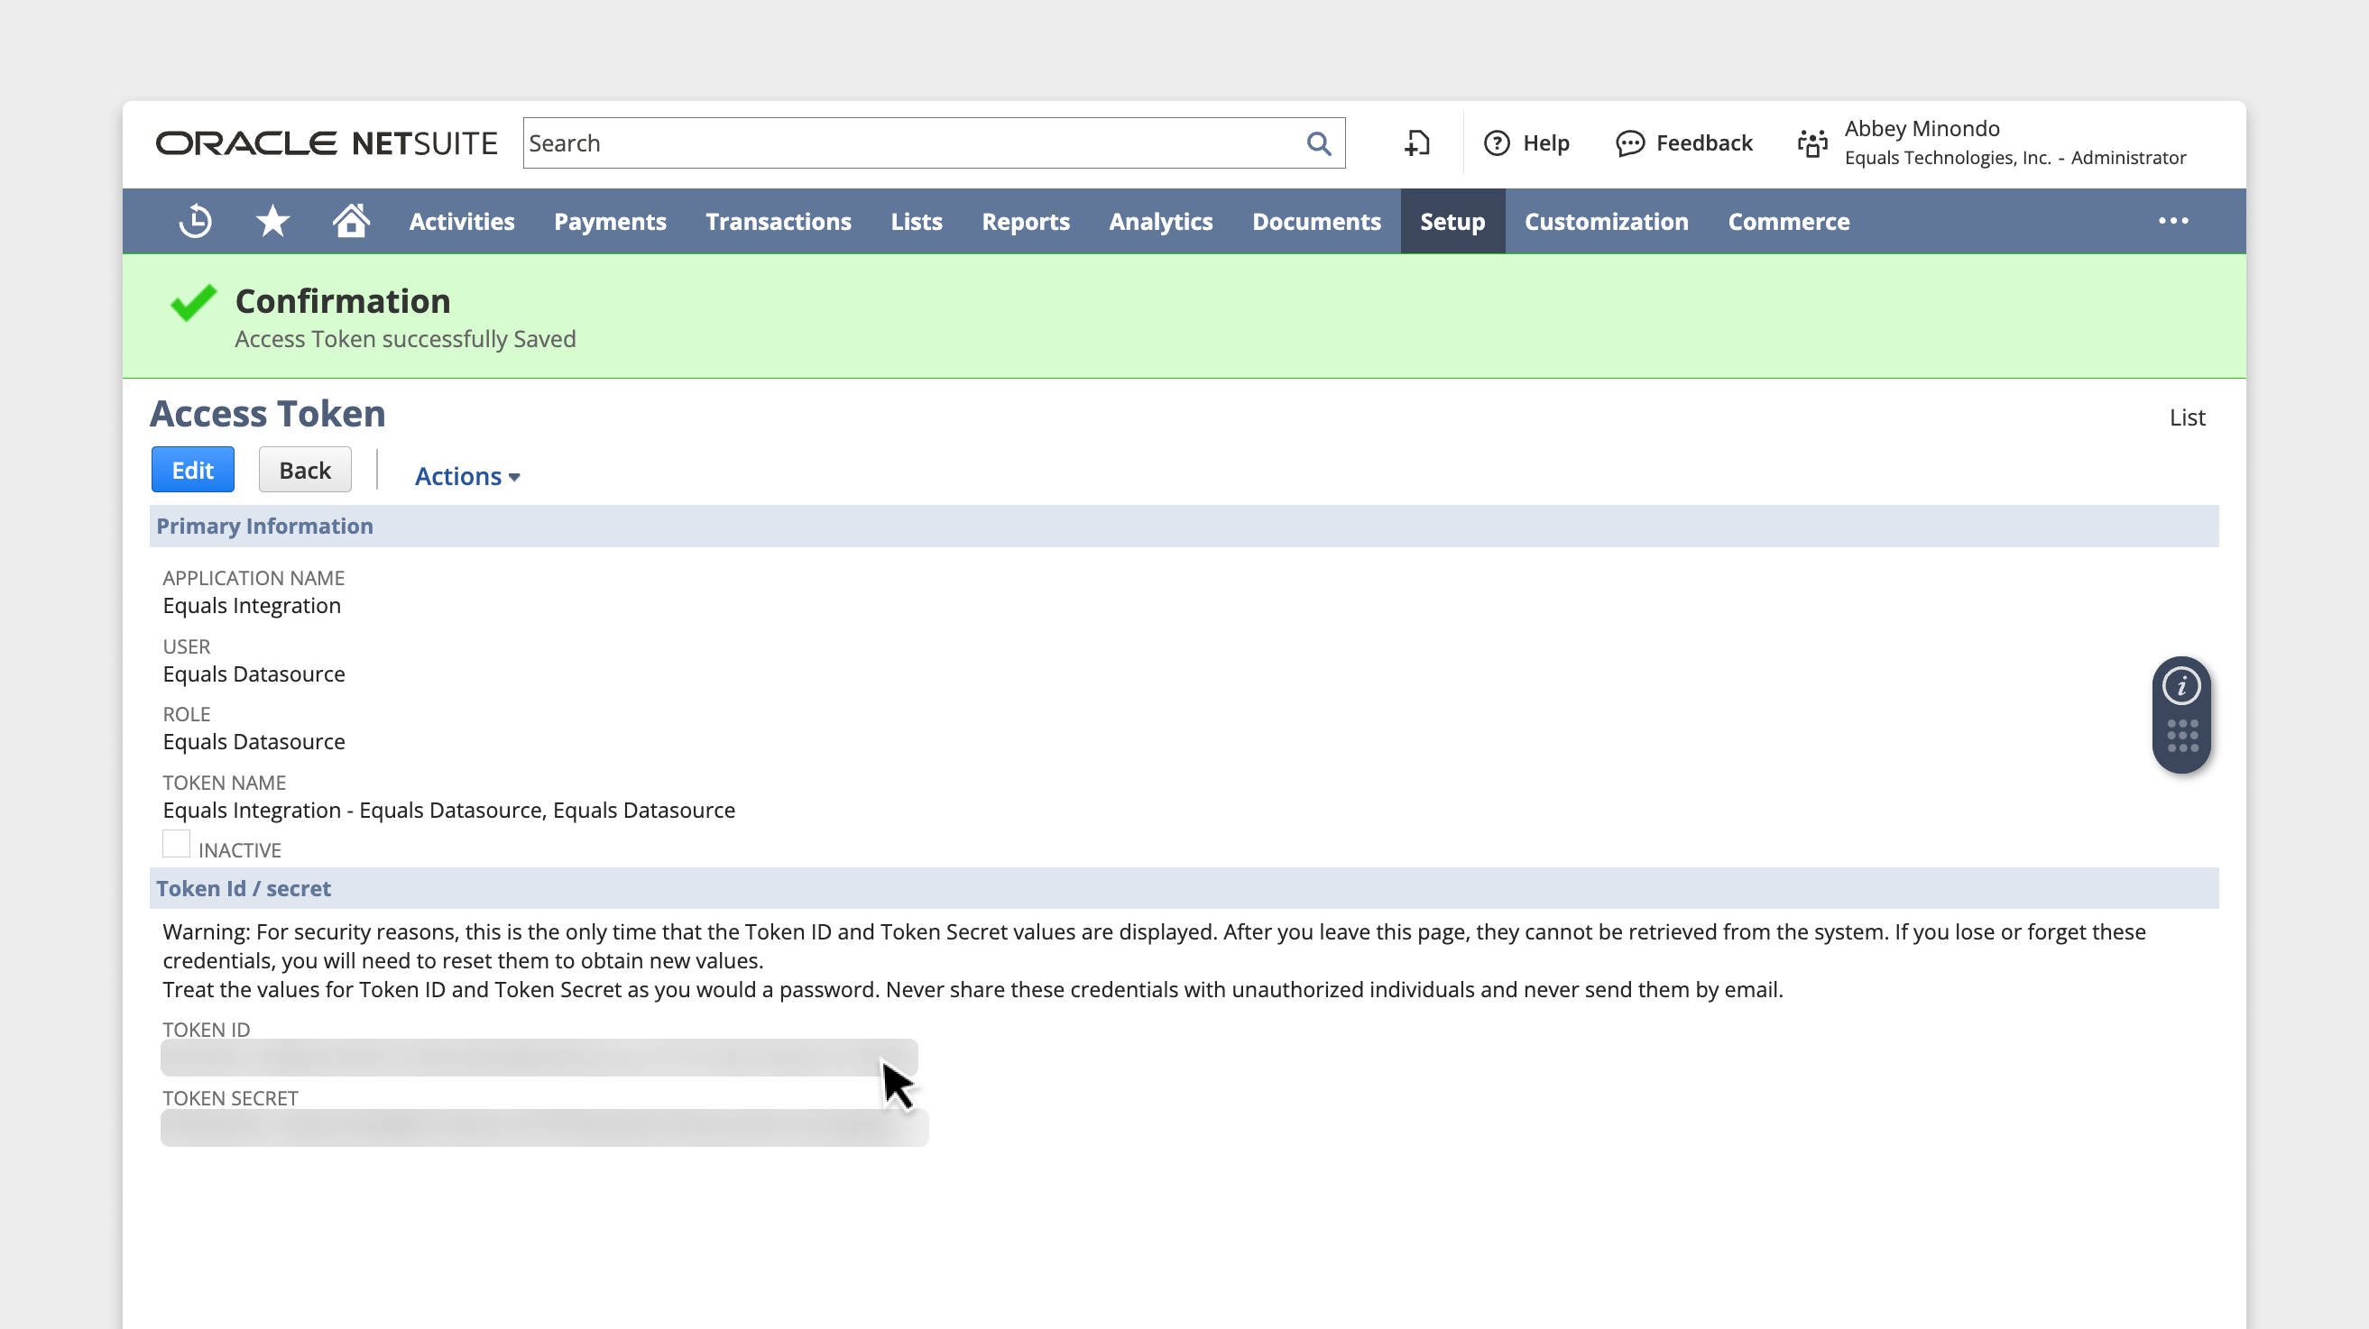Click the search magnifier icon
Screen dimensions: 2369x1329
1318,143
